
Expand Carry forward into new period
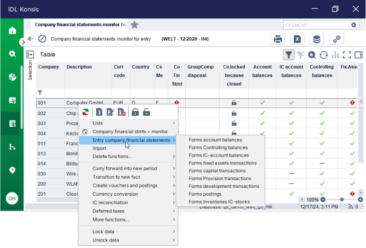128,169
